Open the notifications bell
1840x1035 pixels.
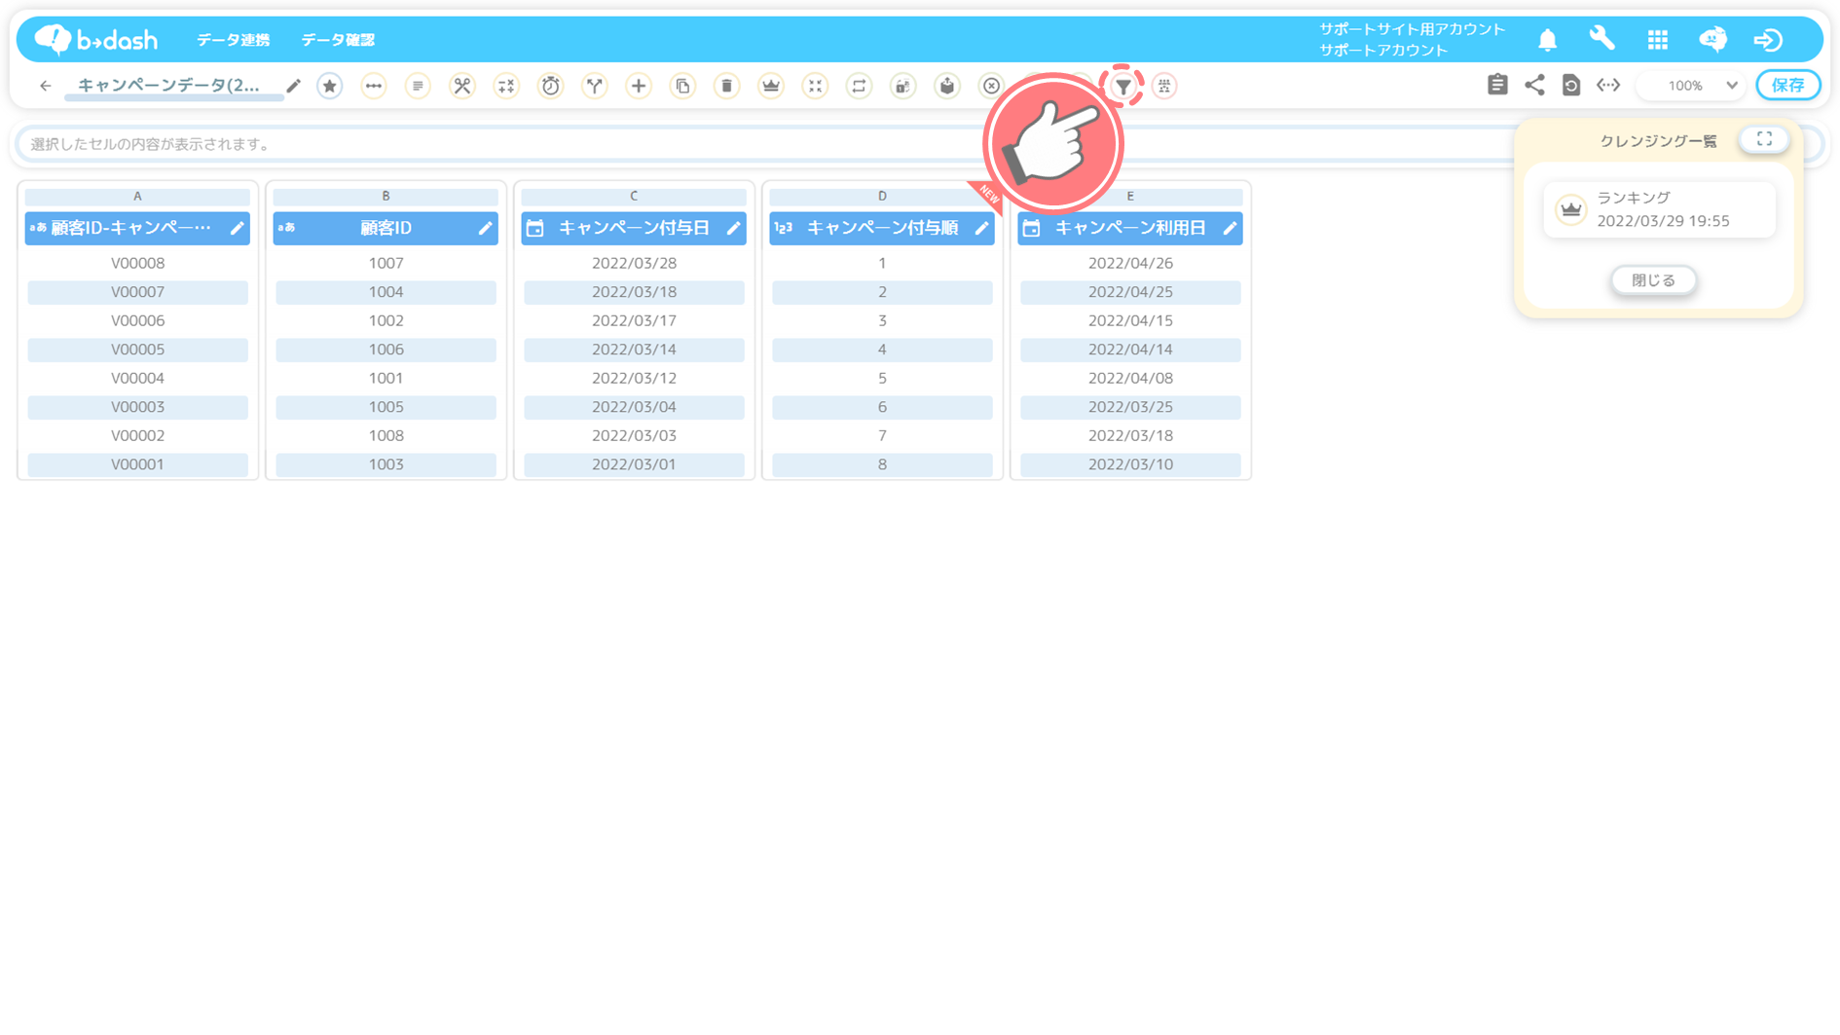[x=1547, y=40]
